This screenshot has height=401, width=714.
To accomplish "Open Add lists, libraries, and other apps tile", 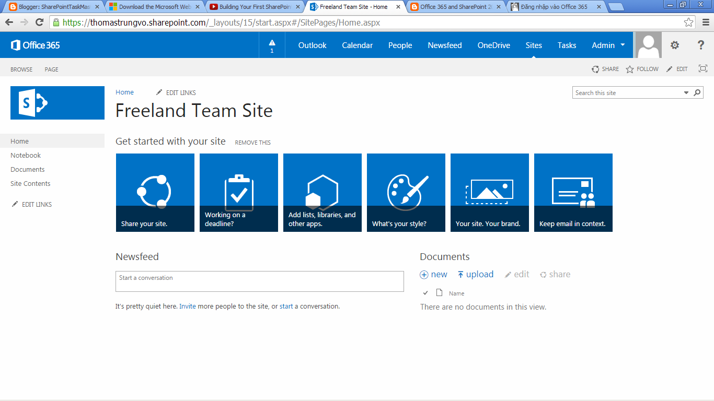I will coord(323,193).
